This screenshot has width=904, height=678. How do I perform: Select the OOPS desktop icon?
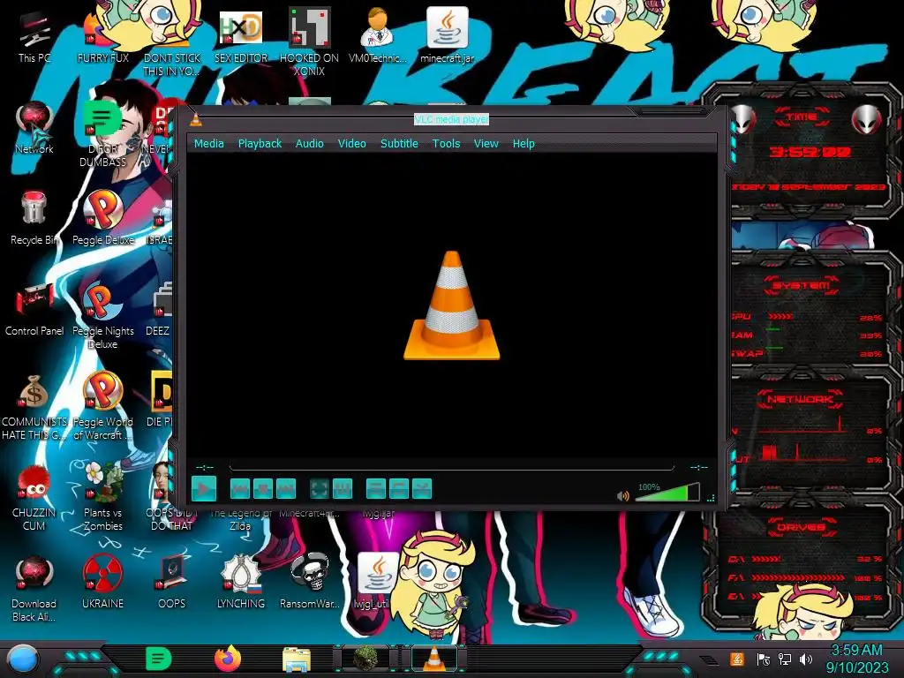[172, 583]
